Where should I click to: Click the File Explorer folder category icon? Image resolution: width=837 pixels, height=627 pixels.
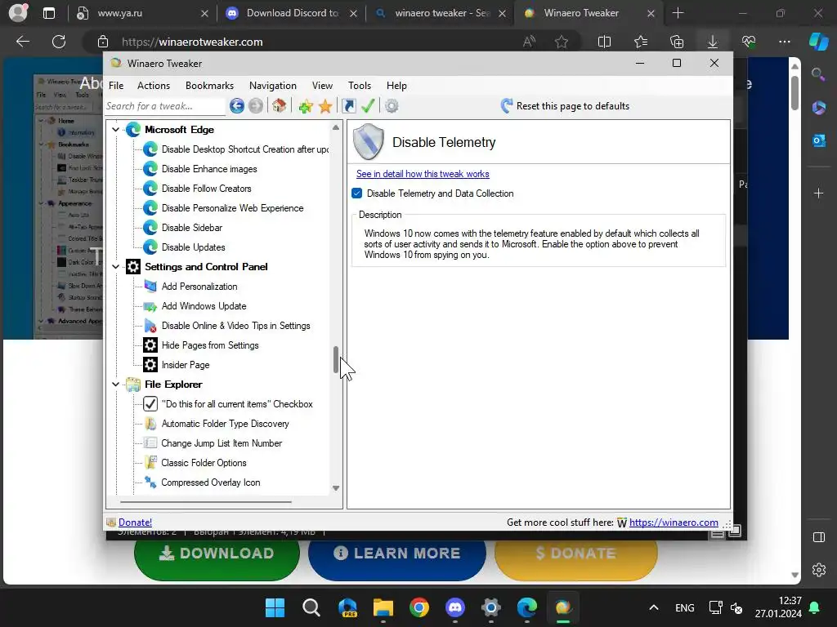(x=133, y=385)
